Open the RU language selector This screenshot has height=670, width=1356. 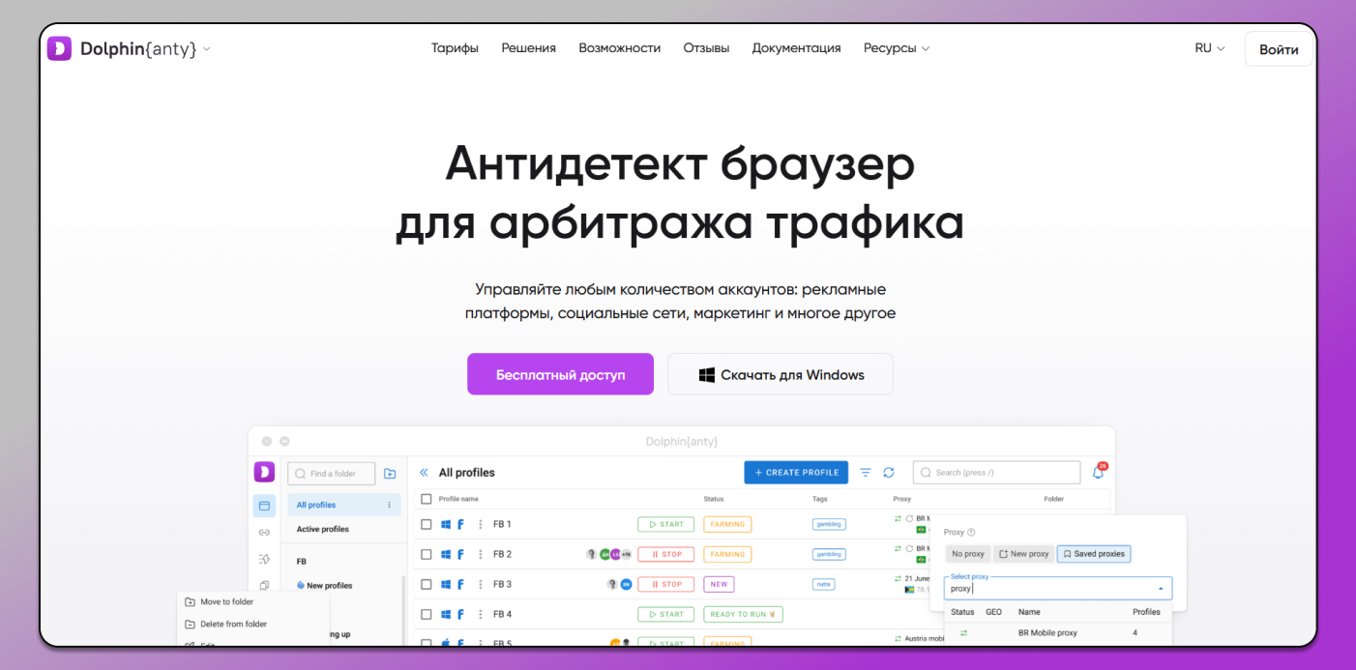click(1209, 48)
